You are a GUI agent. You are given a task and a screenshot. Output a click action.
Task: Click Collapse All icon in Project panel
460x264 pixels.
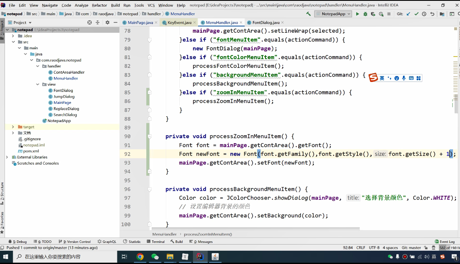98,22
